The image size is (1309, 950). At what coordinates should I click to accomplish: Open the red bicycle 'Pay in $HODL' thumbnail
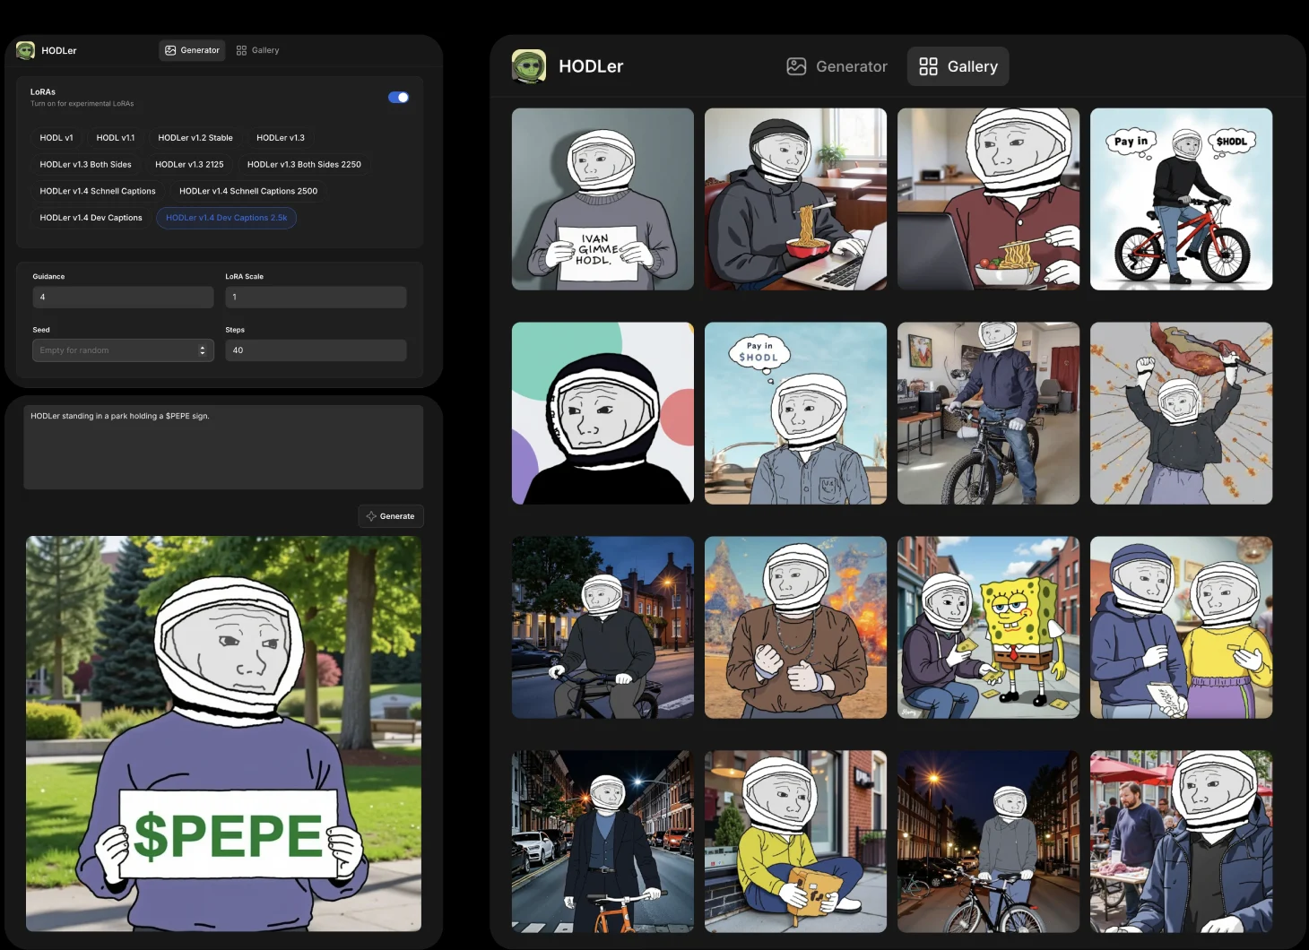click(1181, 199)
